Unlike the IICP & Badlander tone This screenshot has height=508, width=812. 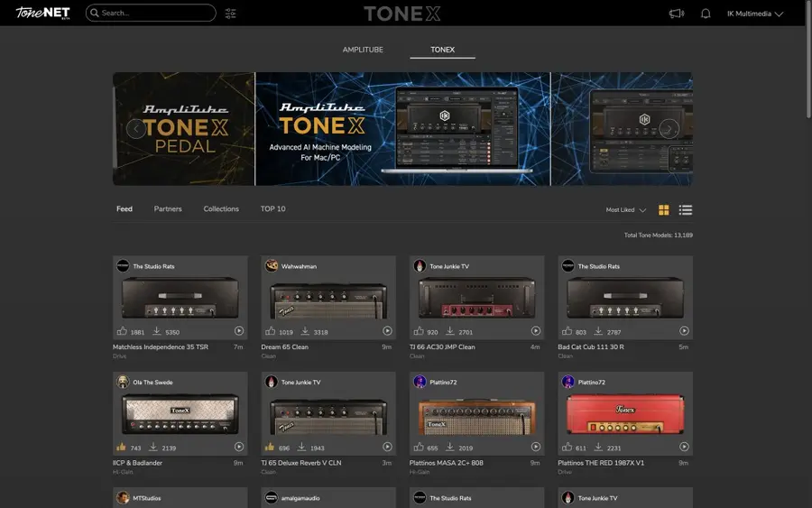(121, 447)
